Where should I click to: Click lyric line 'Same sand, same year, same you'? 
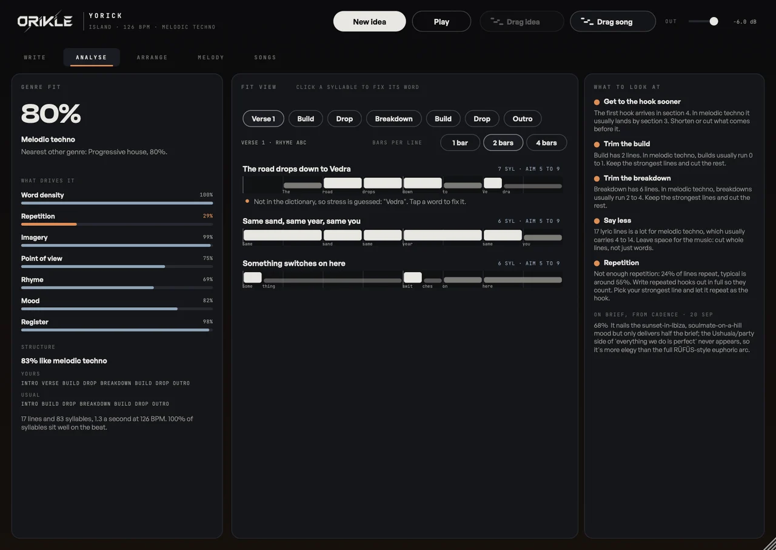[x=301, y=221]
